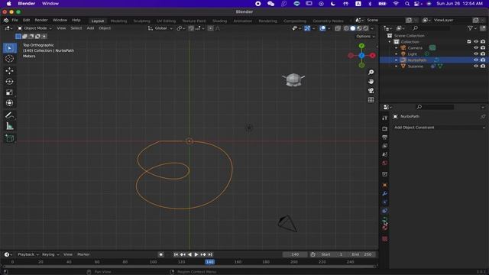
Task: Open the Scene properties tab
Action: pos(385,154)
